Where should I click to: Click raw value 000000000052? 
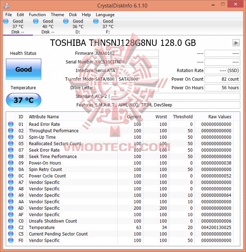pos(216,176)
